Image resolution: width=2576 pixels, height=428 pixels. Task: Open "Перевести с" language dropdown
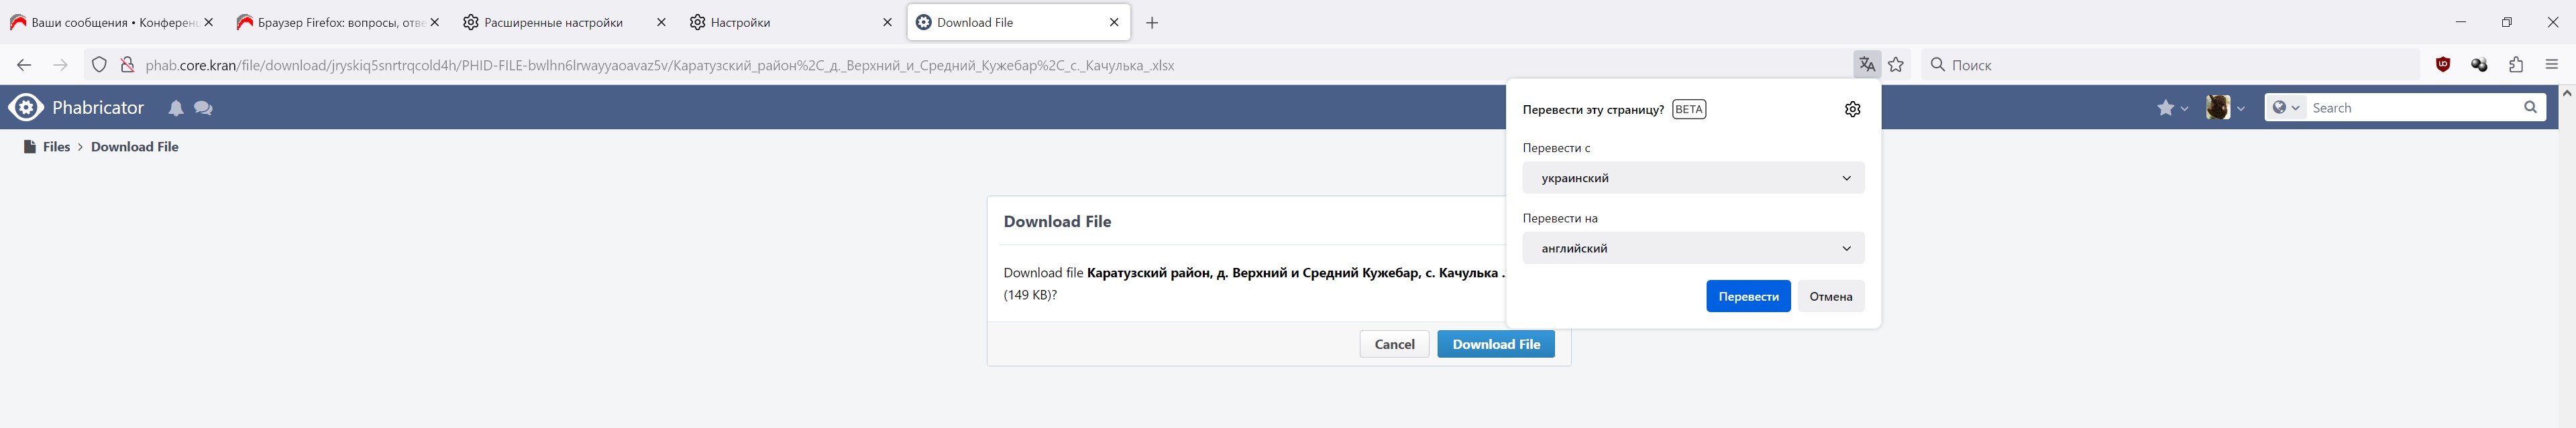pyautogui.click(x=1693, y=179)
